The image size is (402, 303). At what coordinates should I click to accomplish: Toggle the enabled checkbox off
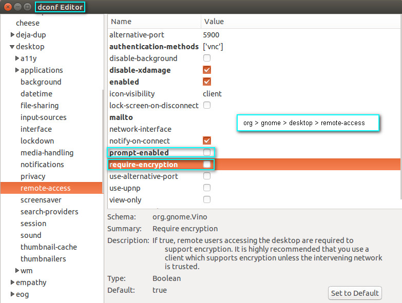[207, 82]
